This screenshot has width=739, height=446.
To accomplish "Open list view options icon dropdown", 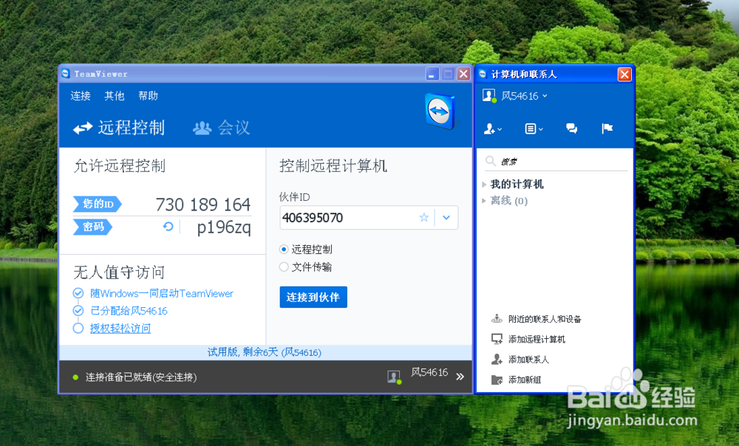I will (534, 128).
